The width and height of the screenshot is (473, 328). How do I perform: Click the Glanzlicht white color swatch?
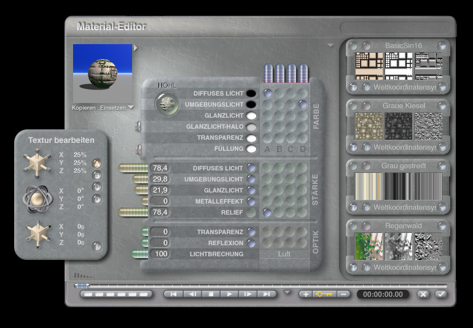251,116
